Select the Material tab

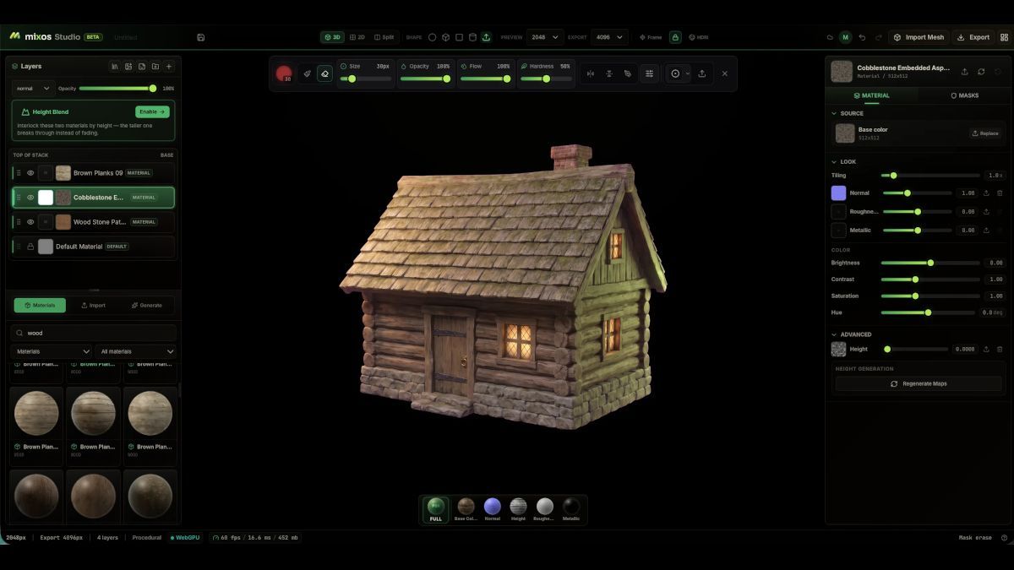[x=871, y=95]
